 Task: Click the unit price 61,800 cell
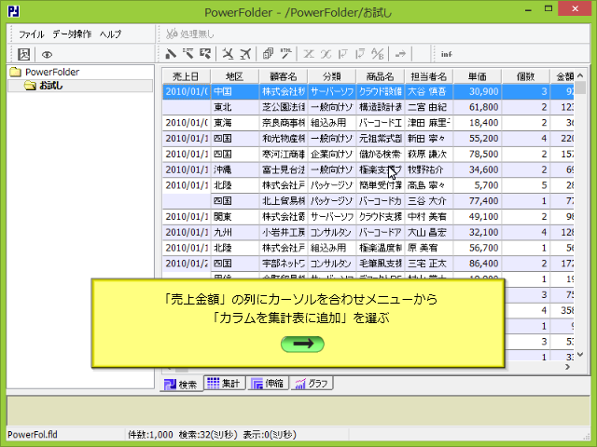point(477,107)
